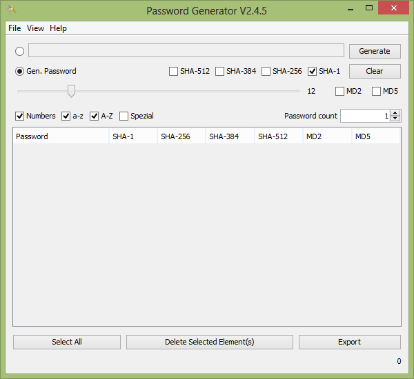
Task: Click the SHA-1 column header
Action: (133, 136)
